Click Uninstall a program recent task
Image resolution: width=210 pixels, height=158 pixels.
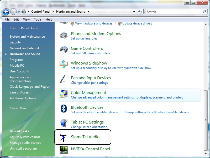point(23,149)
